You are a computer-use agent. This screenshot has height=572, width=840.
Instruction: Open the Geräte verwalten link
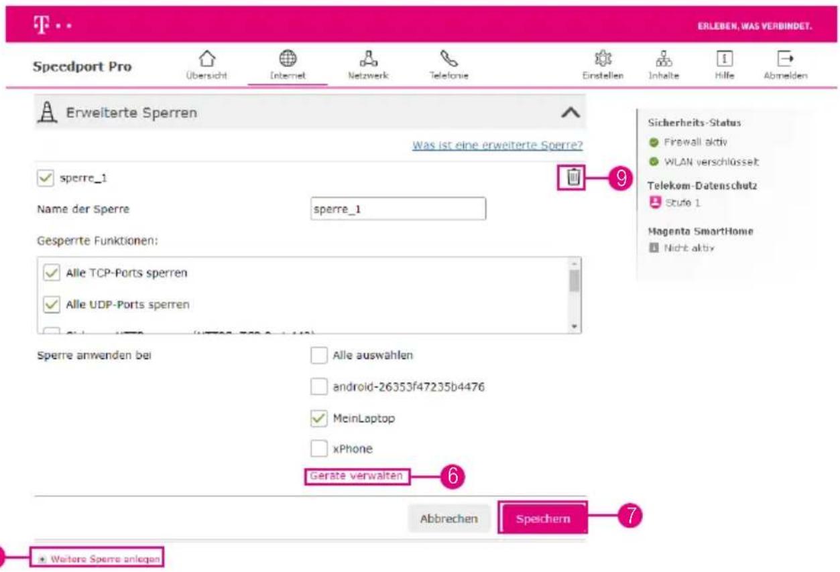click(x=357, y=476)
